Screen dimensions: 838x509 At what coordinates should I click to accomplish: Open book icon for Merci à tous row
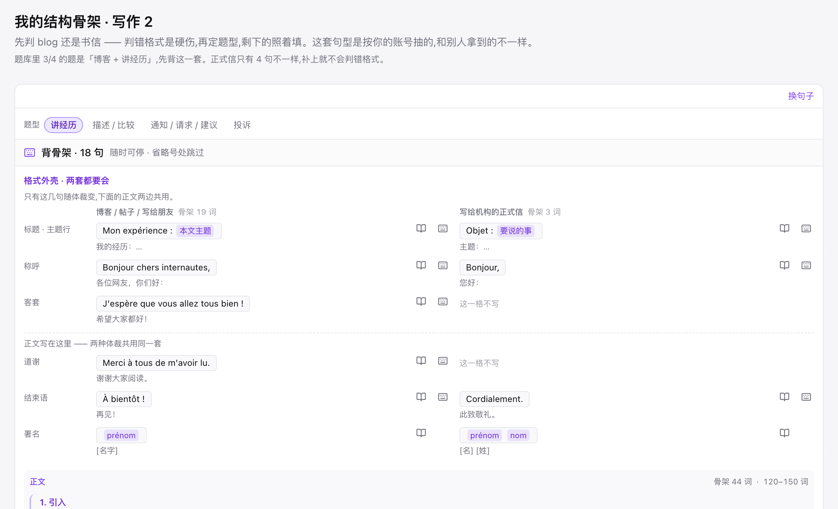(x=421, y=361)
